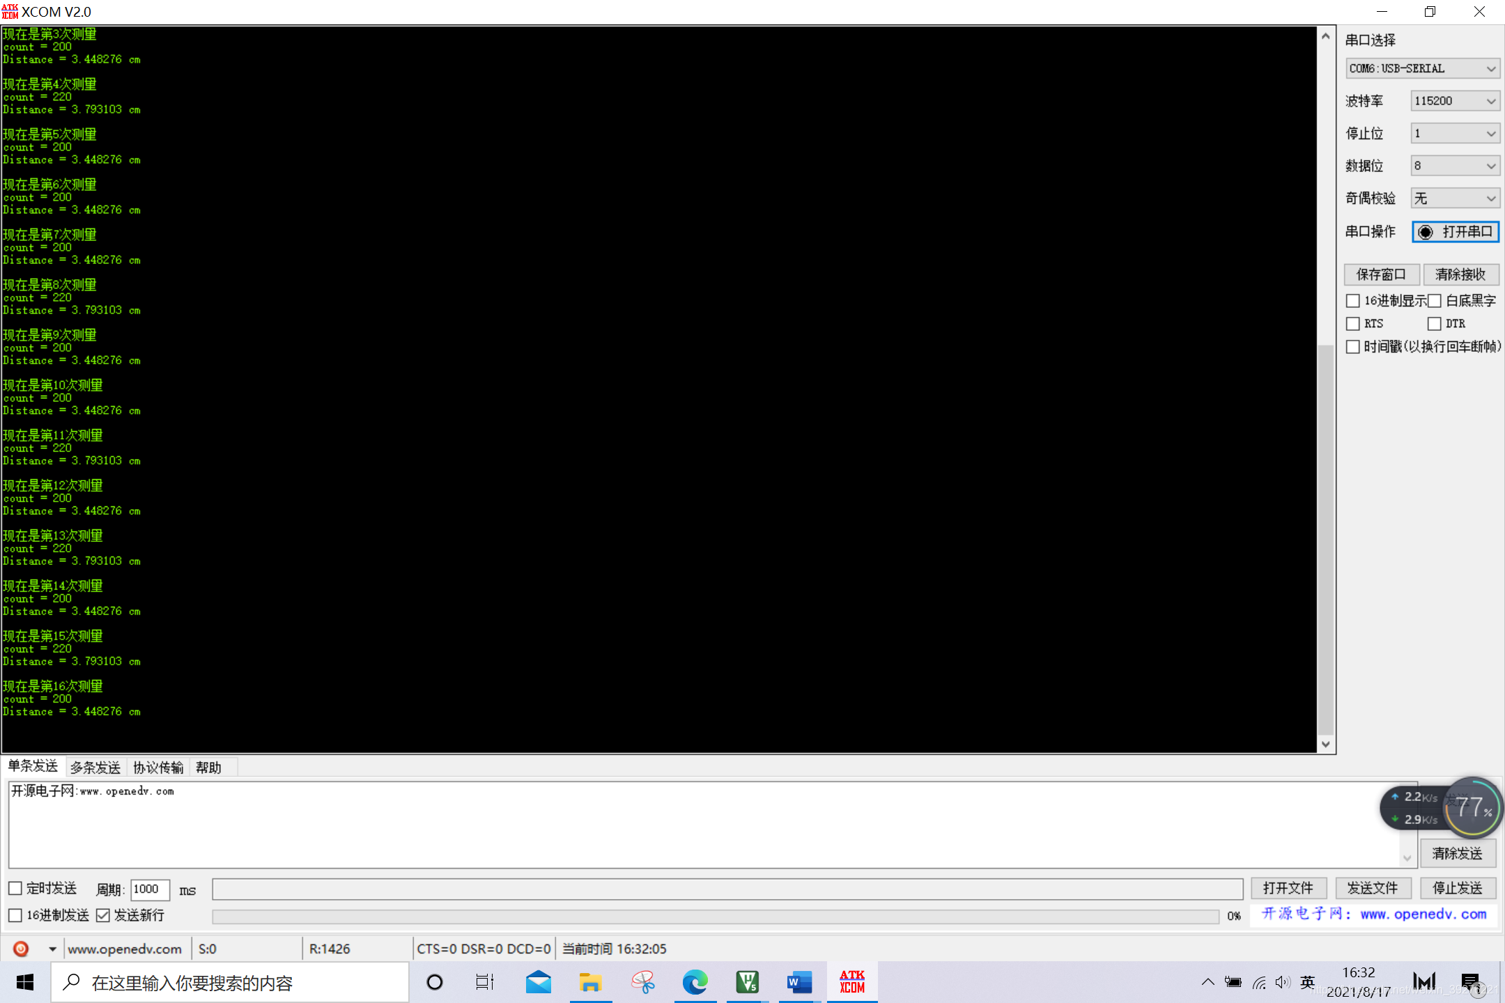Uncheck the 发送新行 checkbox

point(103,915)
